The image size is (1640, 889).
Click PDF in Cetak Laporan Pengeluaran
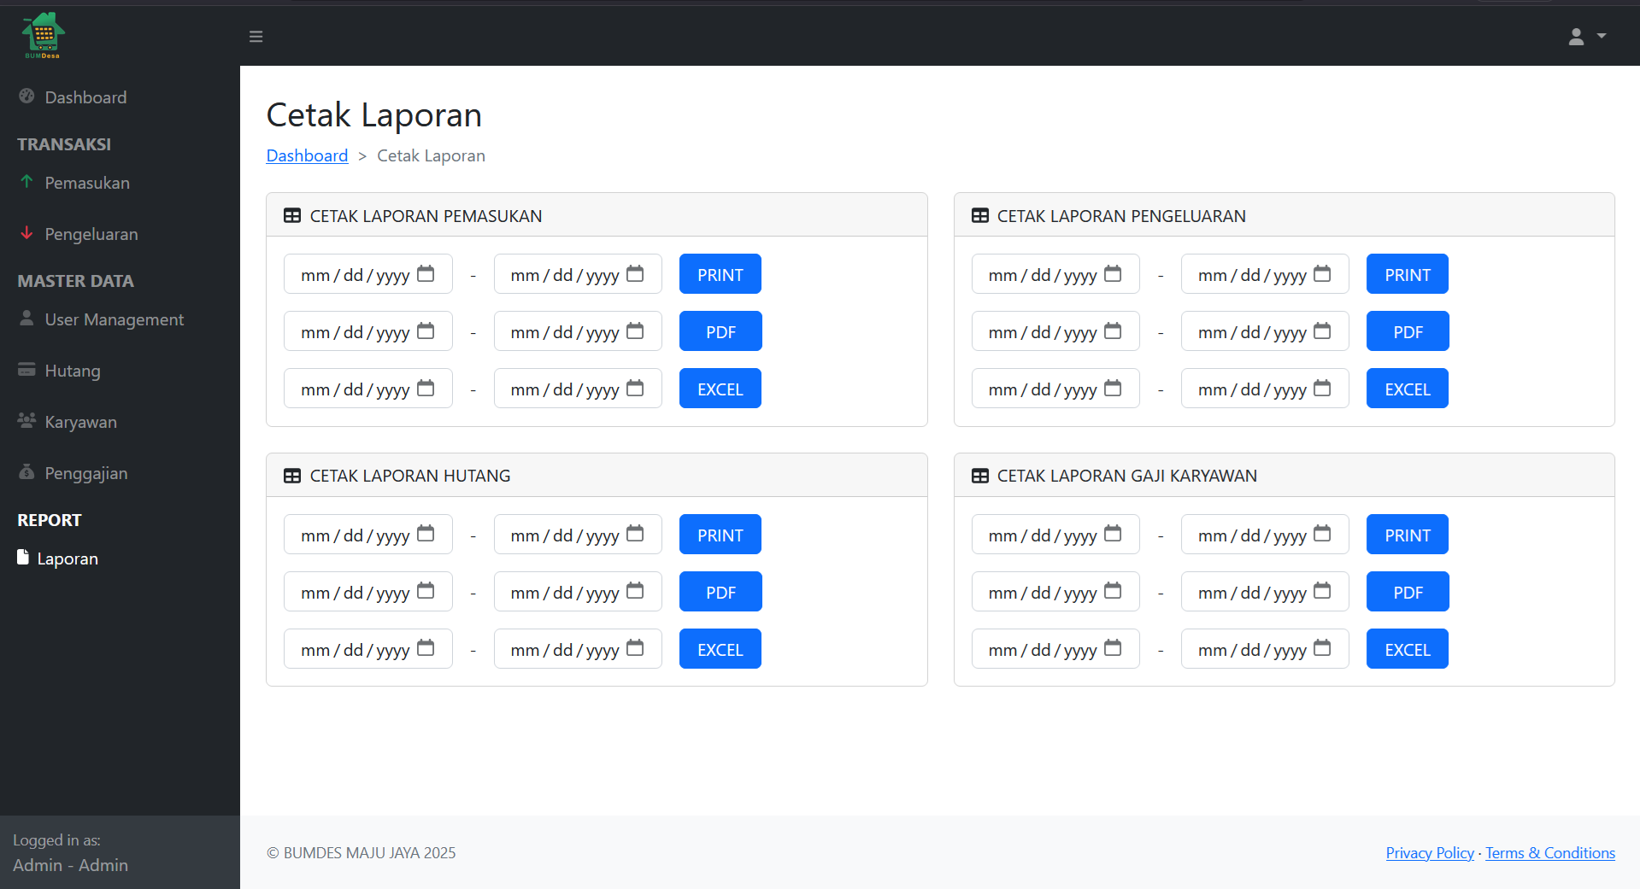pos(1408,331)
